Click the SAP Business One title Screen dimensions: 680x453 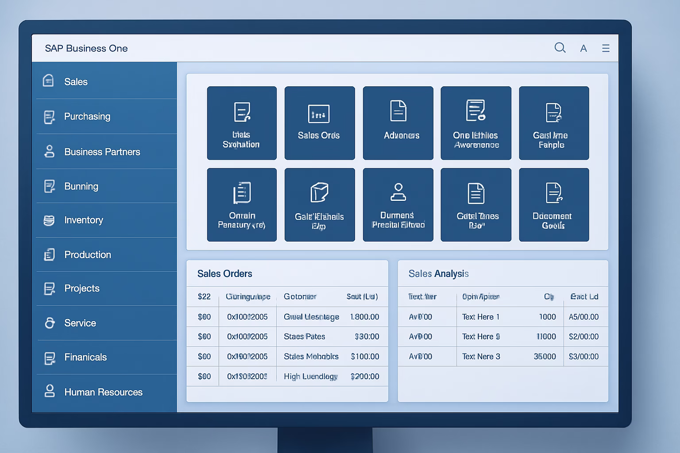point(86,48)
